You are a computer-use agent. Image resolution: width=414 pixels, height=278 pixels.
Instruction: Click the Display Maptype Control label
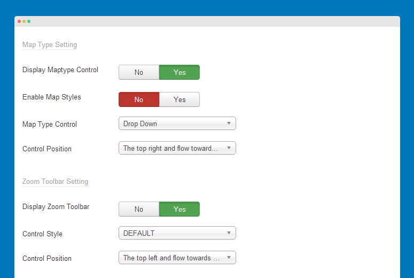tap(60, 69)
